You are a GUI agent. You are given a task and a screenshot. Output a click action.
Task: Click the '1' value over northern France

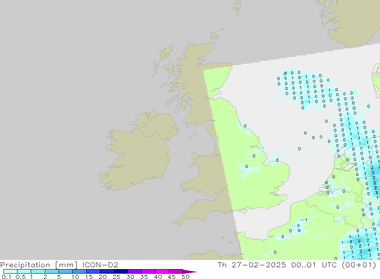306,220
